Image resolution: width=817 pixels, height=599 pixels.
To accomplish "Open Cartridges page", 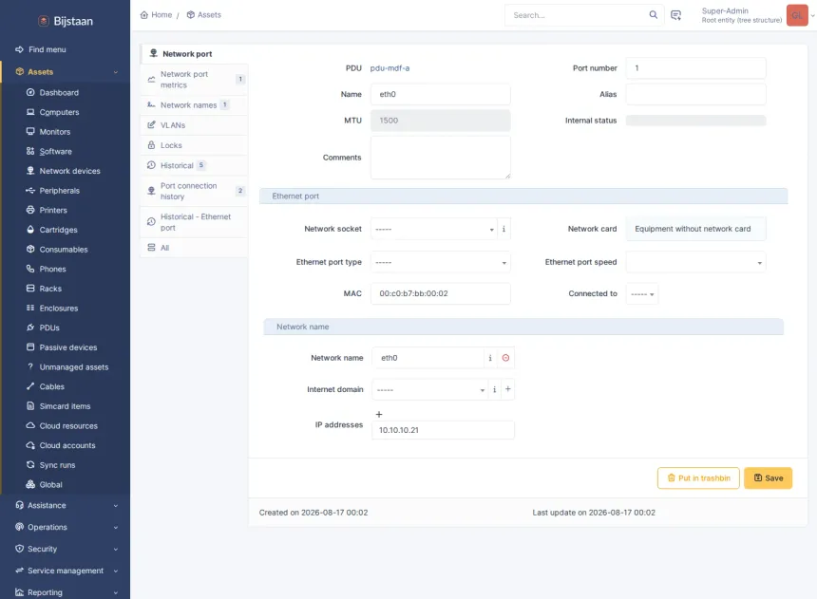I will tap(58, 230).
